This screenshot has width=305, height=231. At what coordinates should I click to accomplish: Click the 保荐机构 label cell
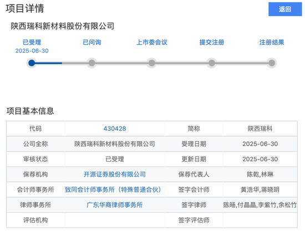point(35,174)
